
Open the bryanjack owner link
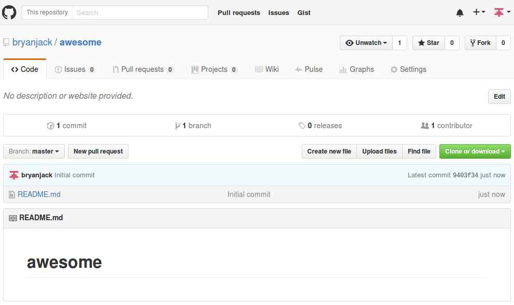coord(32,42)
